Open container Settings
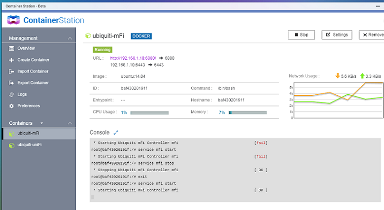 pos(336,35)
